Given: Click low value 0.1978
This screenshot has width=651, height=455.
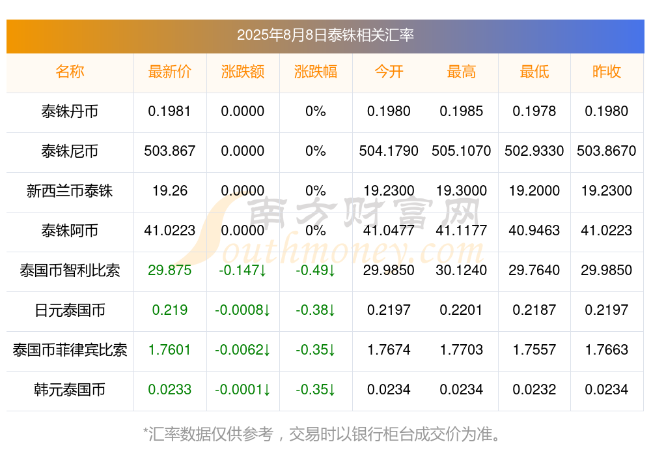Looking at the screenshot, I should pyautogui.click(x=534, y=111).
